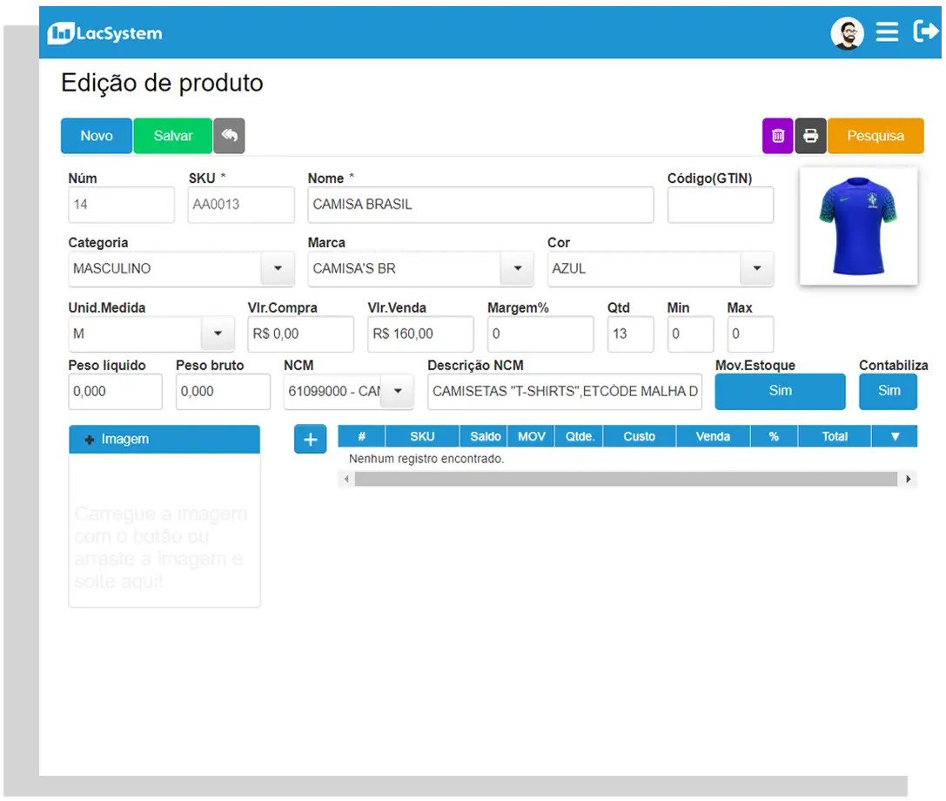Expand the Cor dropdown
The height and width of the screenshot is (801, 946).
click(x=756, y=269)
